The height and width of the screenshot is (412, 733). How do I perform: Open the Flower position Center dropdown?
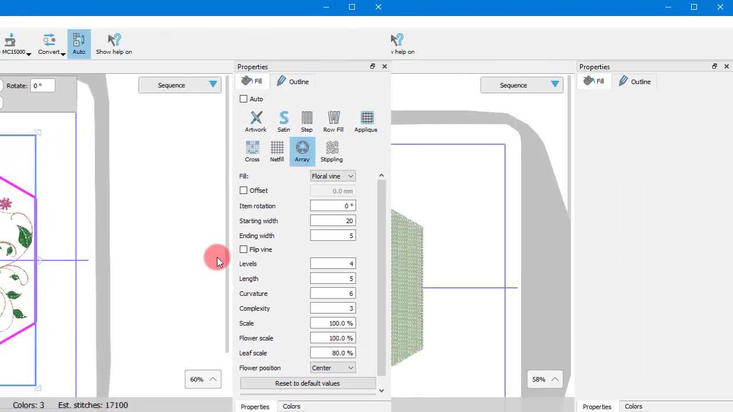click(333, 368)
